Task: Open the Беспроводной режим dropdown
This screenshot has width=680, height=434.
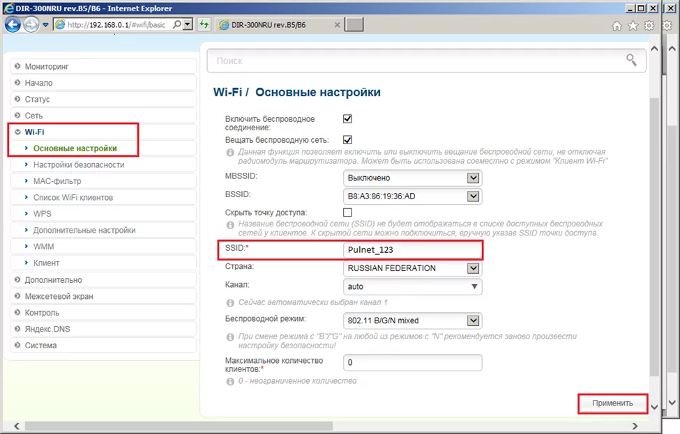Action: coord(412,320)
